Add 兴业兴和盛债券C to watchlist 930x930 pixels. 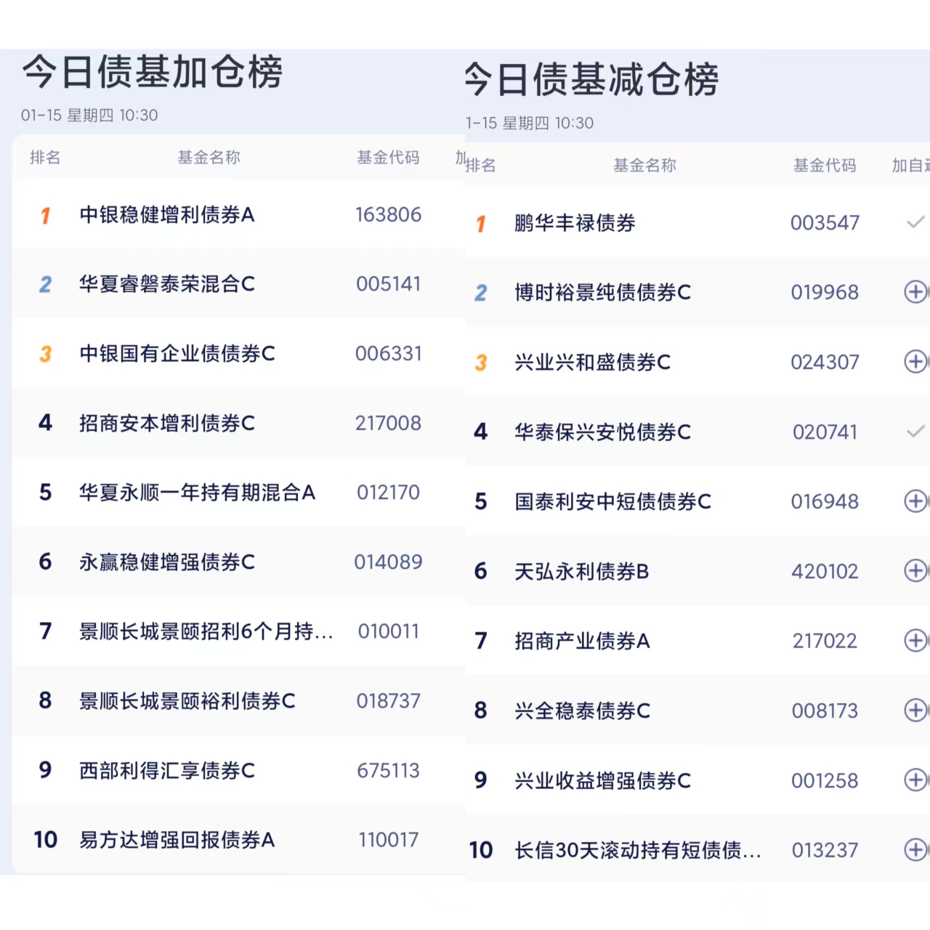point(915,362)
